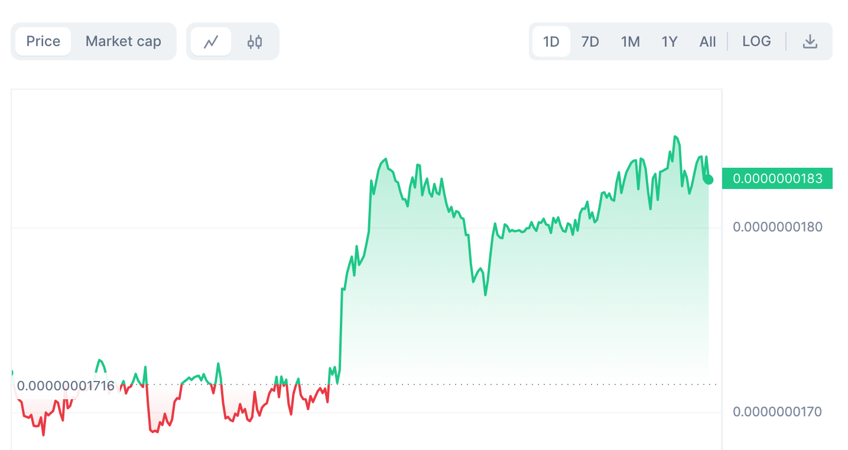Switch to the Market cap tab
The width and height of the screenshot is (848, 450).
pos(123,41)
